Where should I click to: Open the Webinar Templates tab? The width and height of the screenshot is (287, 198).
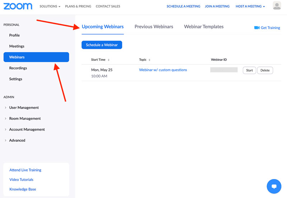point(203,27)
